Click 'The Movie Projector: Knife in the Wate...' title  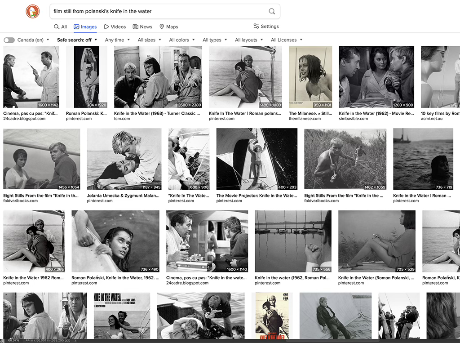[x=257, y=196]
